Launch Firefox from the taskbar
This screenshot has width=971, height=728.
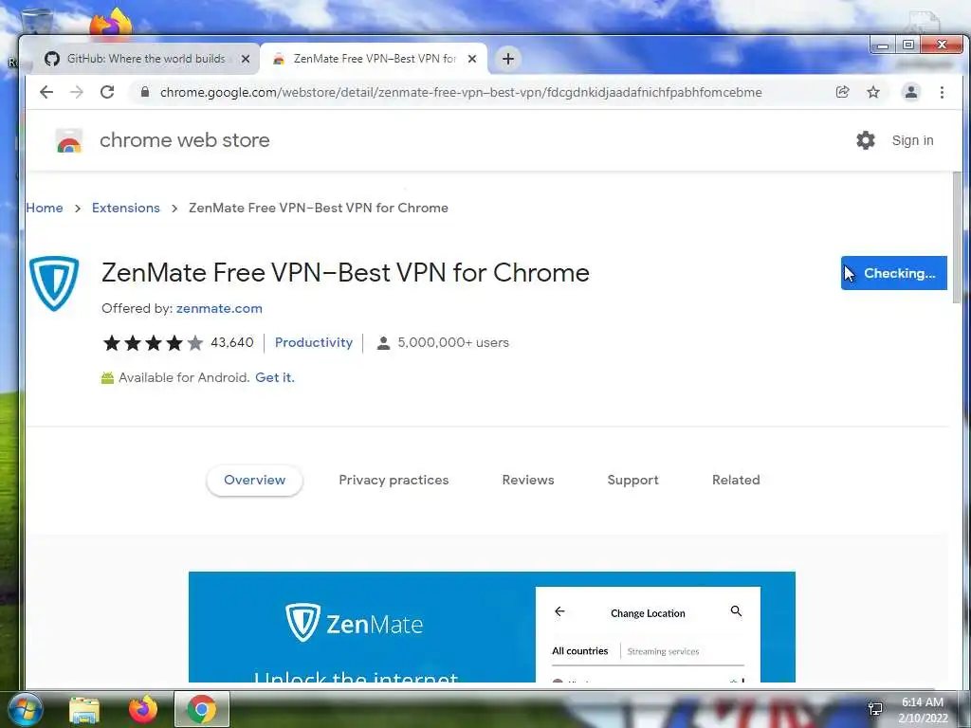(143, 709)
